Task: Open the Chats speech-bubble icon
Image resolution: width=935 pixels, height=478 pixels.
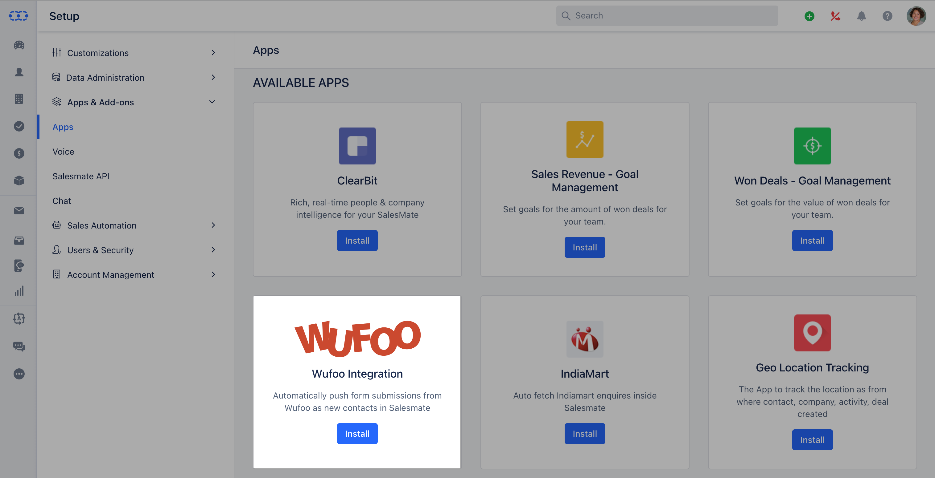Action: 19,347
